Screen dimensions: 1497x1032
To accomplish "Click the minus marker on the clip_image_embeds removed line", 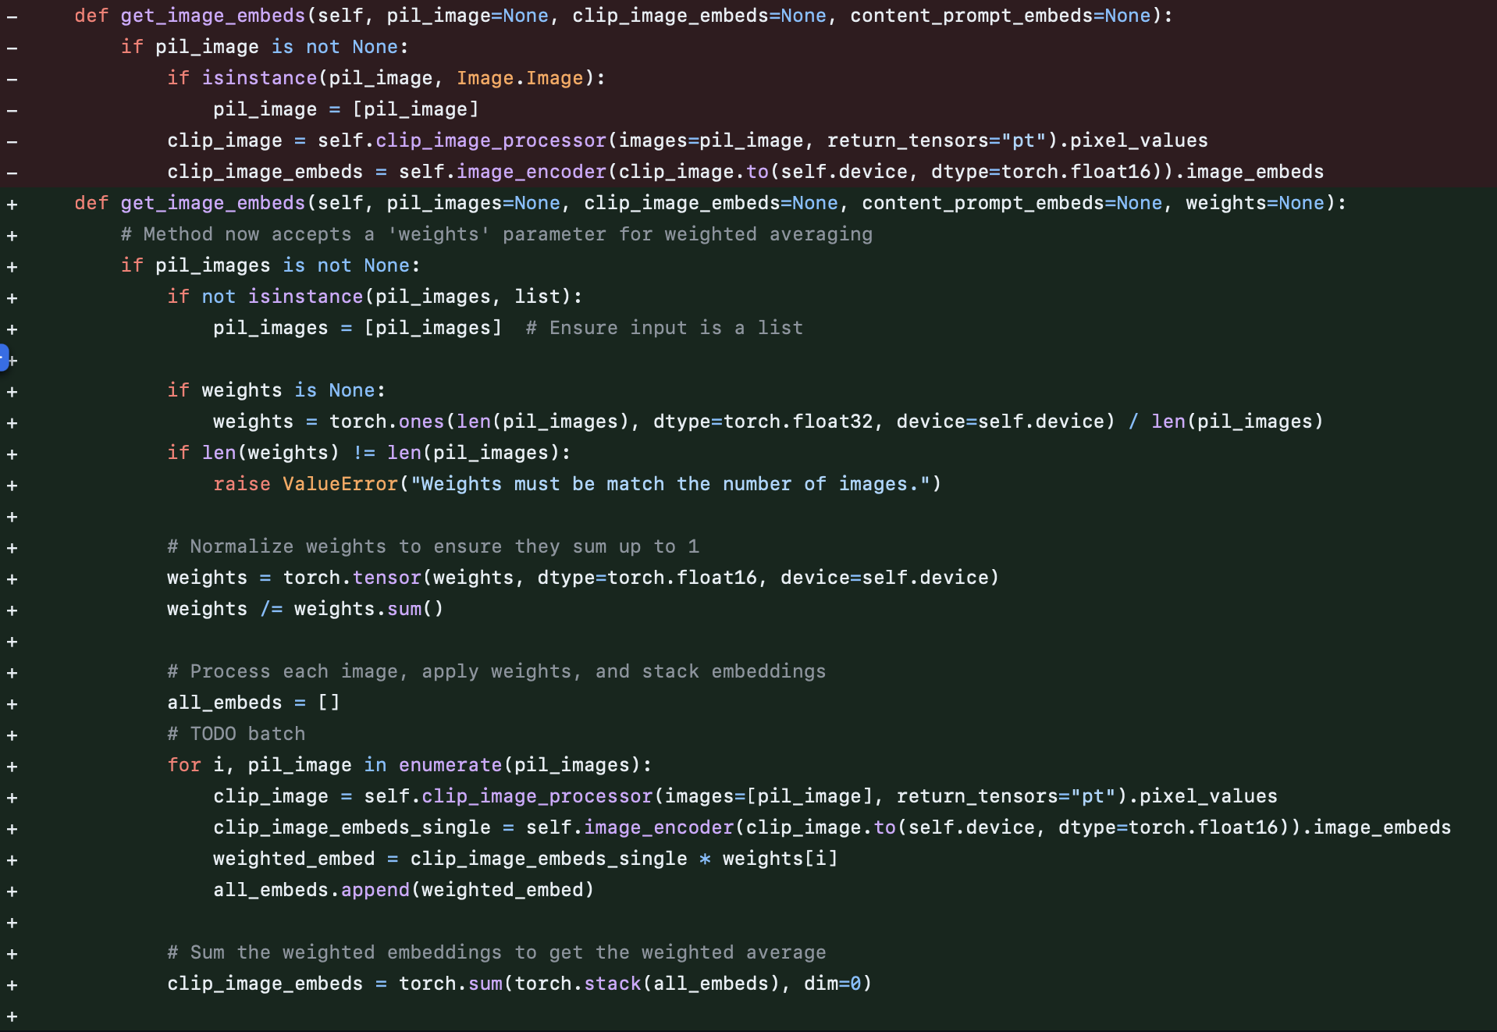I will [x=12, y=172].
